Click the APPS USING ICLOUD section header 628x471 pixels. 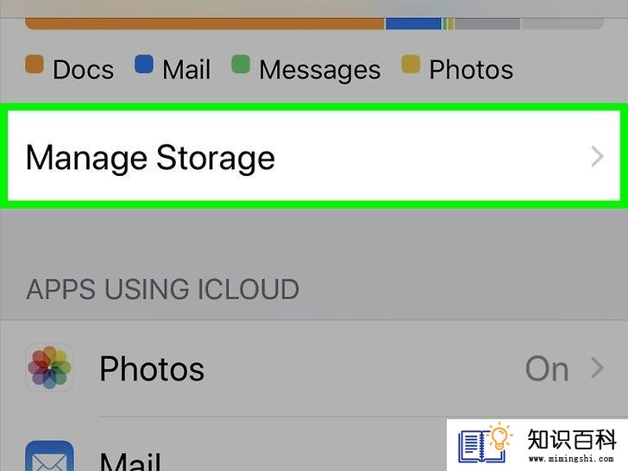point(162,289)
